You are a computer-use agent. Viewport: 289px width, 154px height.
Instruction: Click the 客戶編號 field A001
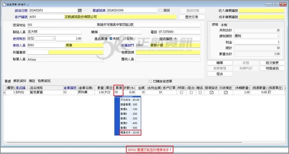pos(46,17)
